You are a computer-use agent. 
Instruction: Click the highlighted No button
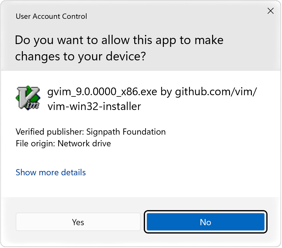[x=205, y=222]
